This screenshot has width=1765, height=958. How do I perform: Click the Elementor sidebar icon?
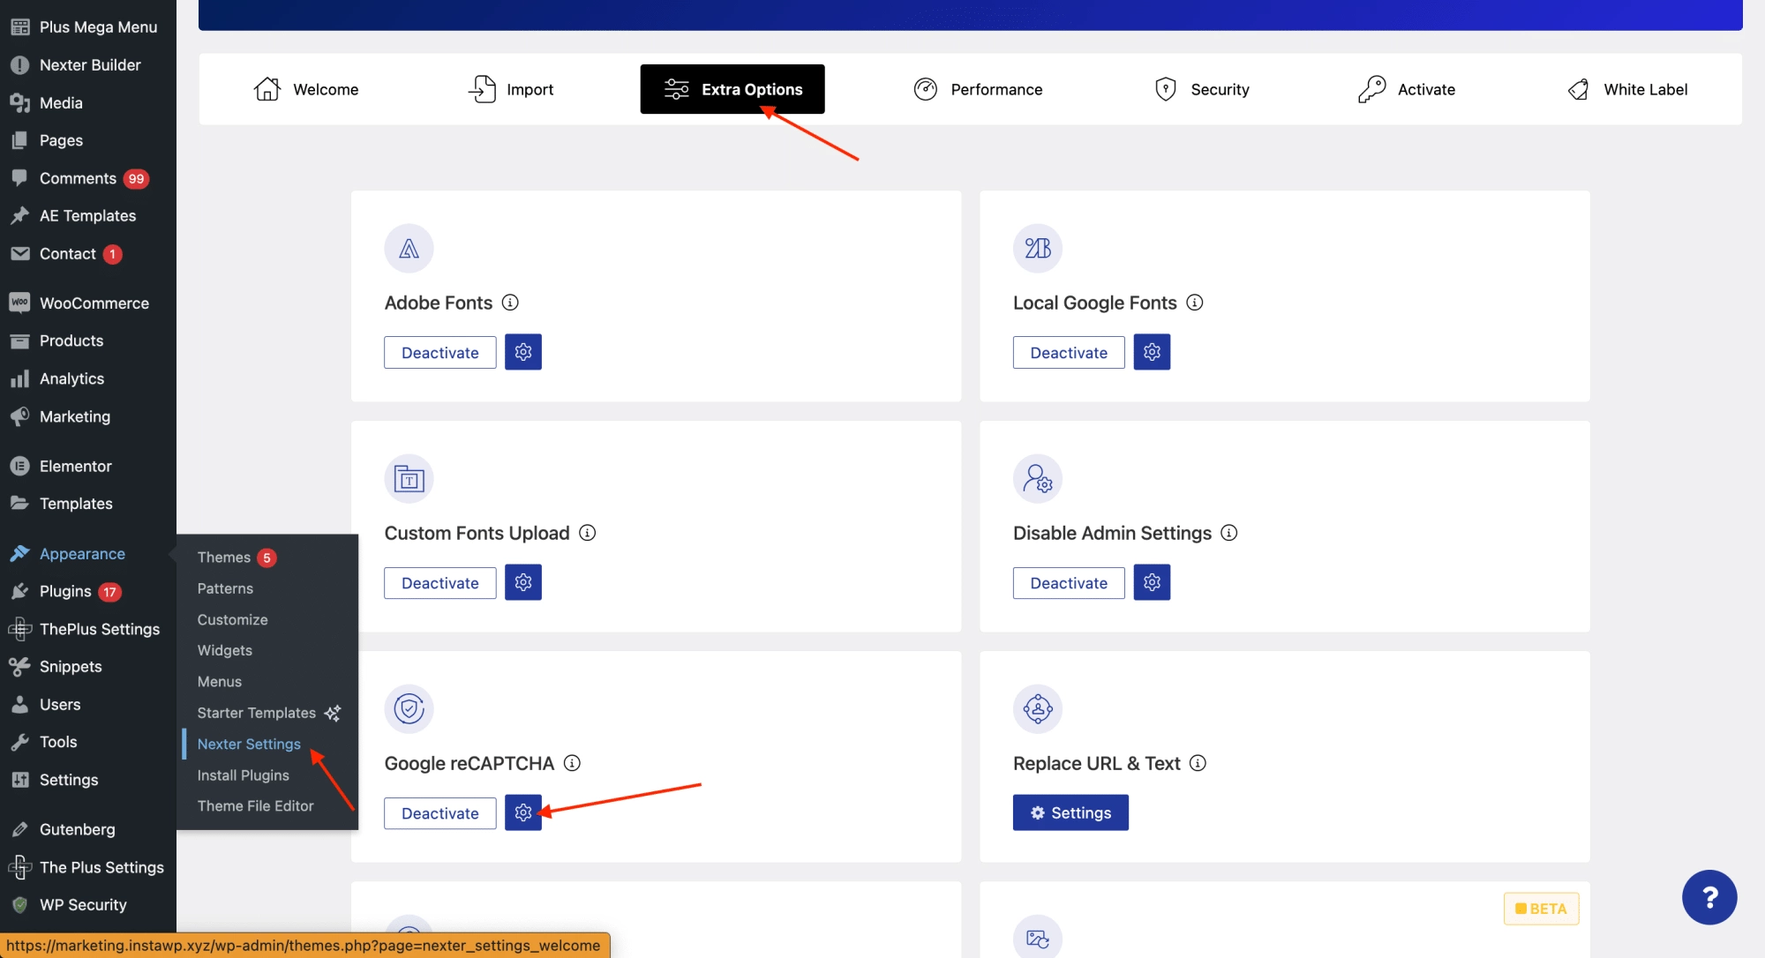tap(19, 466)
